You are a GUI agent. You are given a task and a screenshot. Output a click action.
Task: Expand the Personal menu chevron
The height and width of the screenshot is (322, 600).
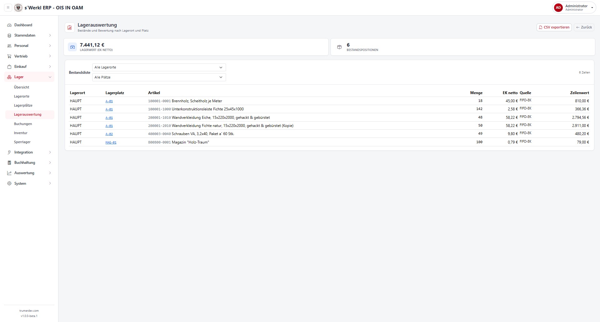click(x=50, y=46)
